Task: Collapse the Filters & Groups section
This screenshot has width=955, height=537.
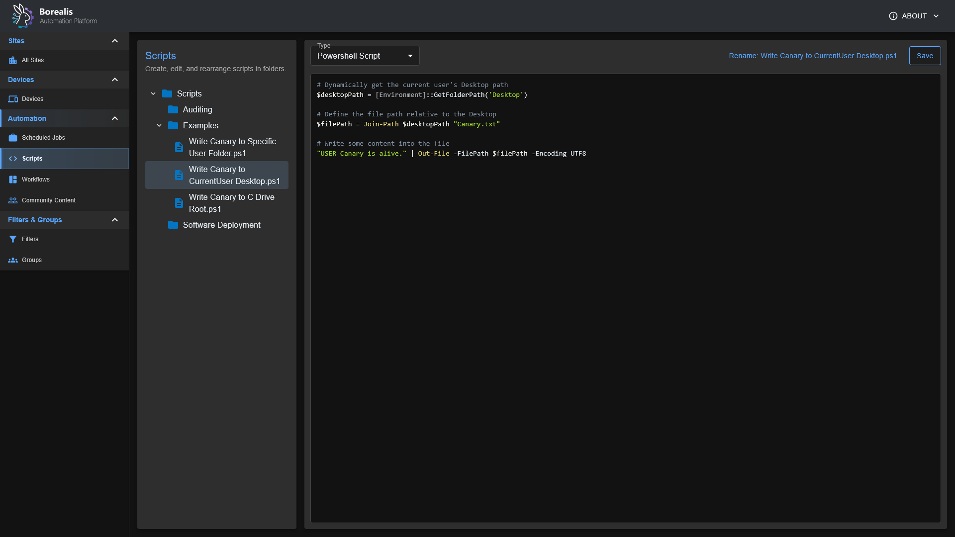Action: click(x=115, y=219)
